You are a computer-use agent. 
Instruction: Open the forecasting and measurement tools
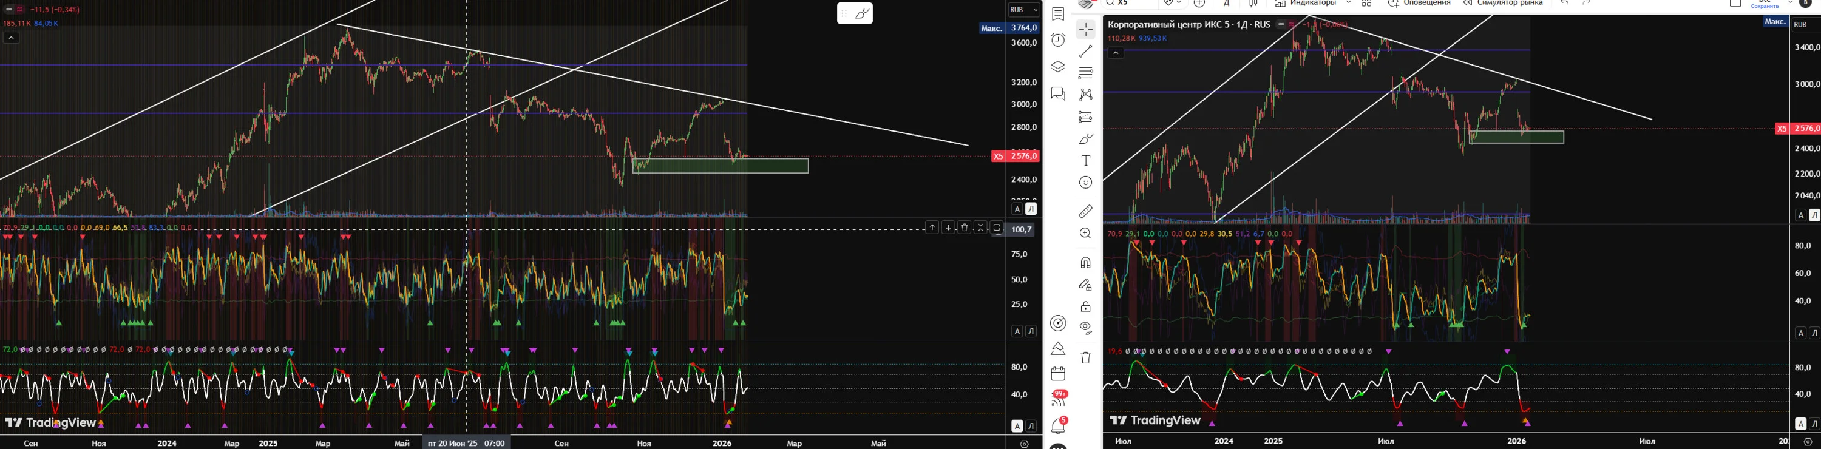point(1086,116)
